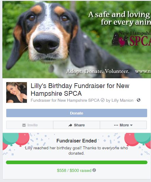
Task: Click the verified checkmark badge icon
Action: (102, 100)
